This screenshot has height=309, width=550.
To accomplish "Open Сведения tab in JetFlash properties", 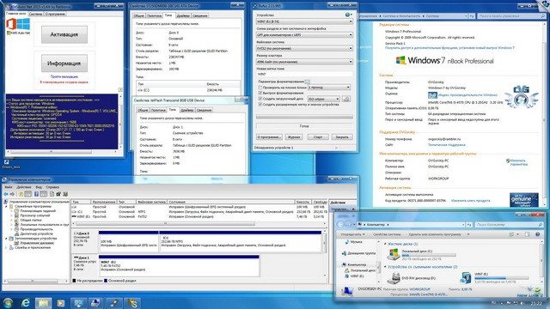I will (x=204, y=110).
